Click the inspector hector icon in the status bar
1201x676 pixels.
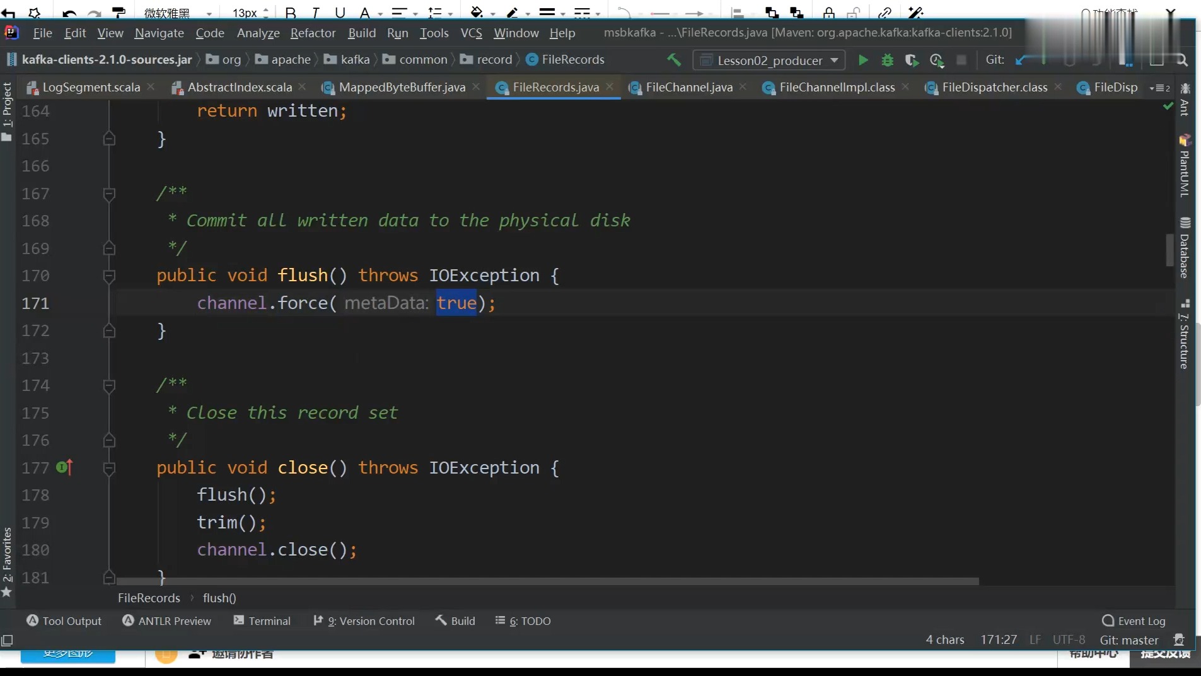point(1178,640)
